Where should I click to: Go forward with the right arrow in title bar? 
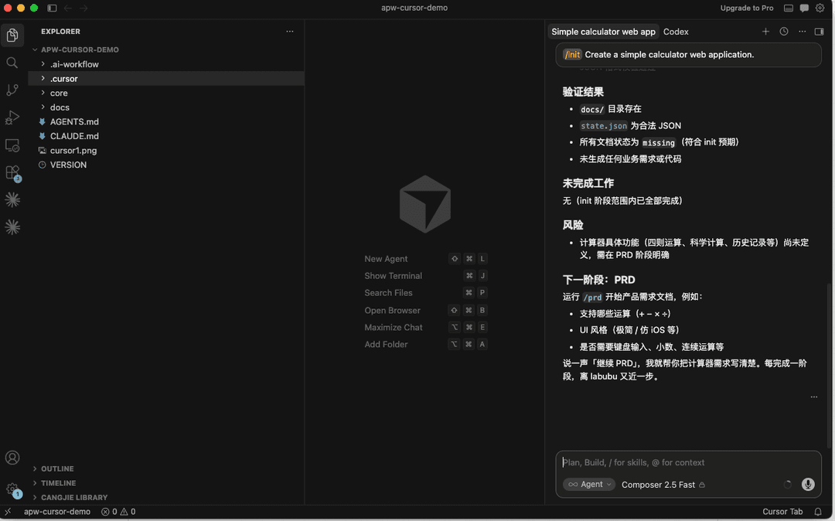[83, 8]
